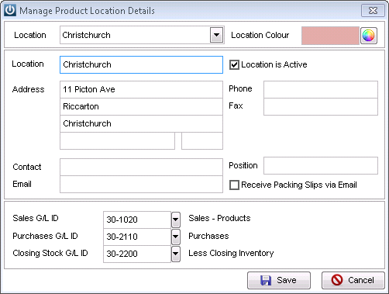Click the pink Location Colour swatch
The width and height of the screenshot is (389, 294).
330,36
